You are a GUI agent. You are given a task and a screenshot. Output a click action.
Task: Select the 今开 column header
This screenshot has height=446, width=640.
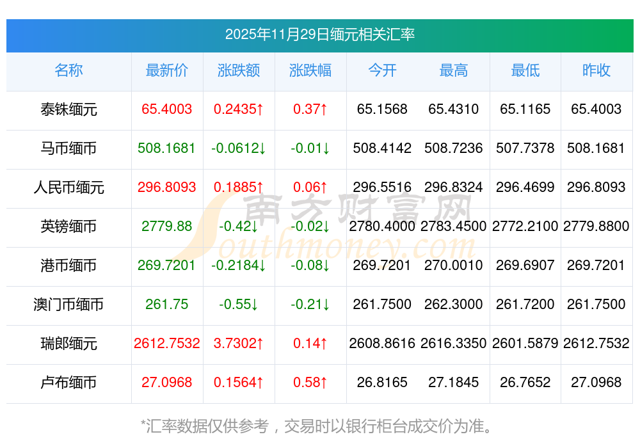coord(382,70)
